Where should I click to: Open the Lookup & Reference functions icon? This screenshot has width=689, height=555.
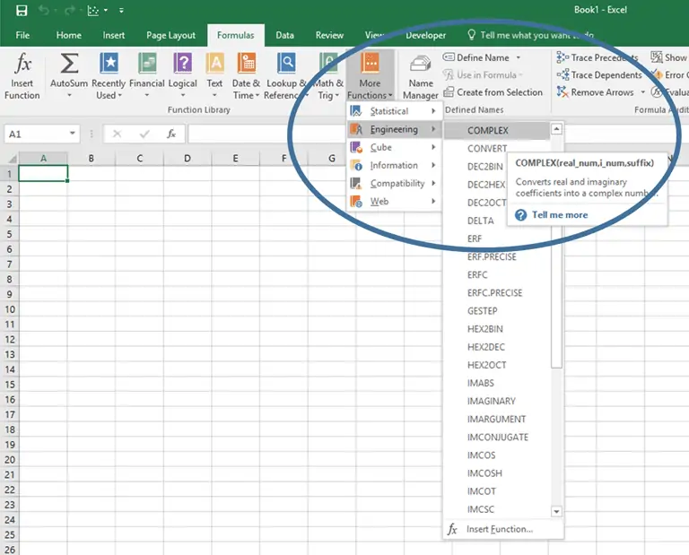[x=286, y=63]
